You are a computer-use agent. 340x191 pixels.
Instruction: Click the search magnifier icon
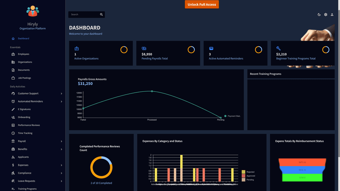pos(101,15)
